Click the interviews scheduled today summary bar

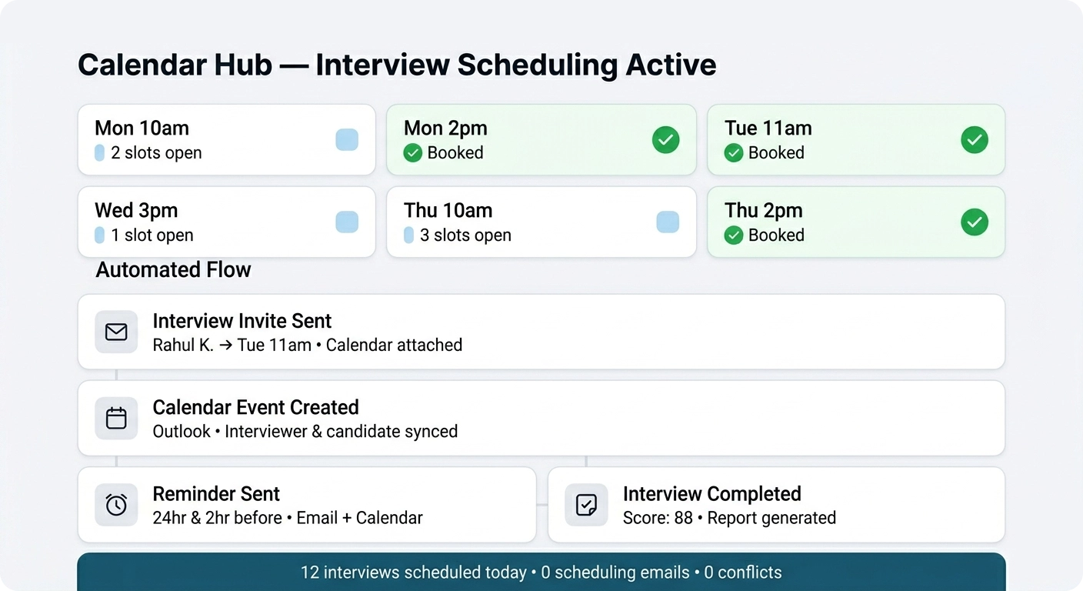pyautogui.click(x=541, y=573)
